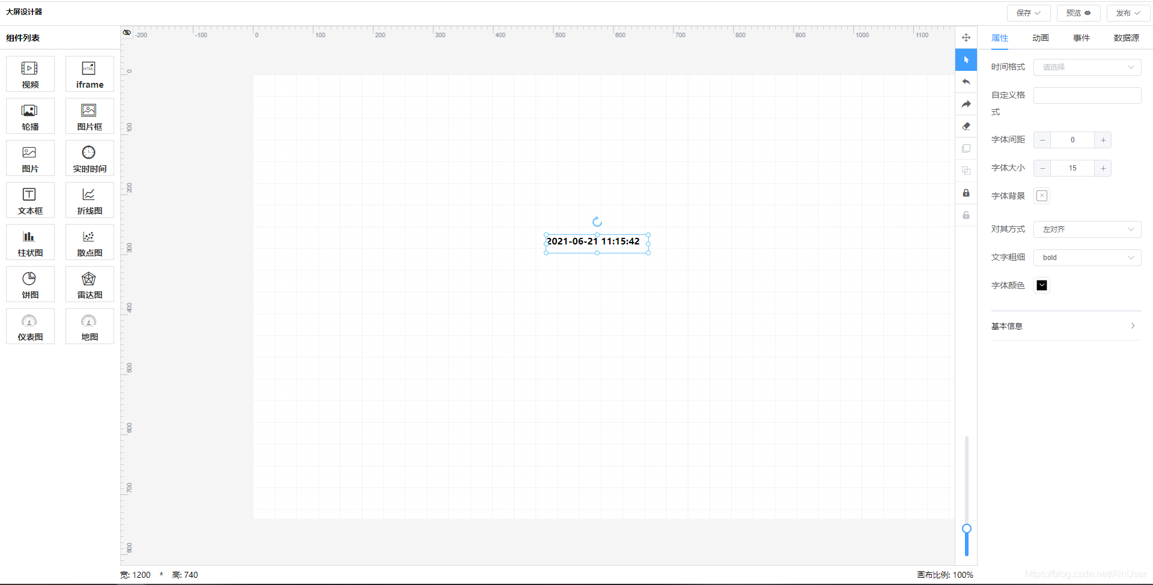This screenshot has height=585, width=1153.
Task: Expand the 基本信息 section
Action: (1066, 326)
